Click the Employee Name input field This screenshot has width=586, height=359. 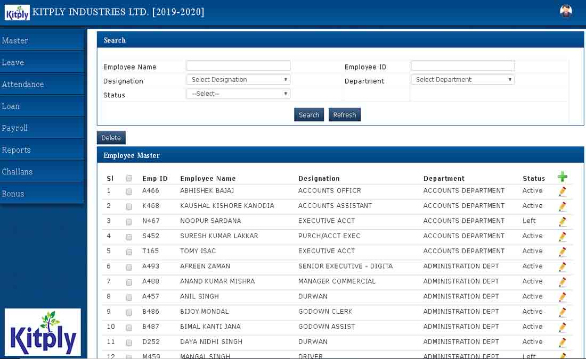click(238, 66)
